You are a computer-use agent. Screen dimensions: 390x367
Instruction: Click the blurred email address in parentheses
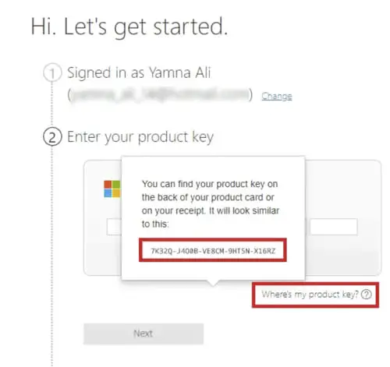160,94
